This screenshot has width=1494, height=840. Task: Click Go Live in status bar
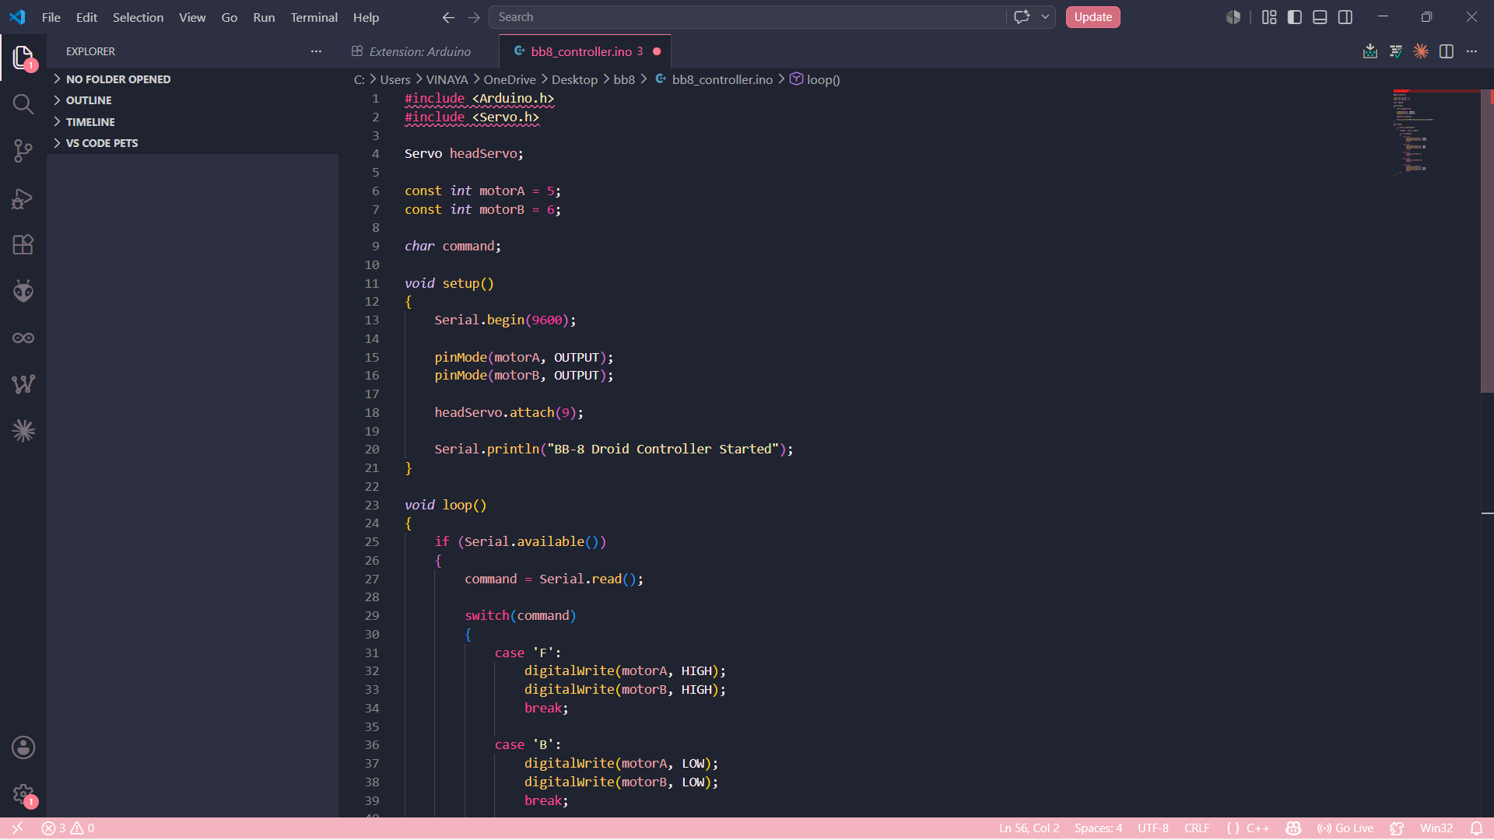(1345, 828)
